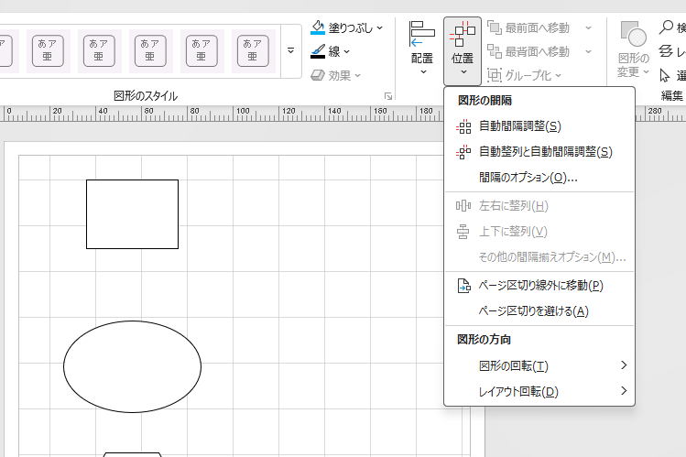Click the 塗りつぶし fill paint bucket
The image size is (686, 457).
pos(318,28)
